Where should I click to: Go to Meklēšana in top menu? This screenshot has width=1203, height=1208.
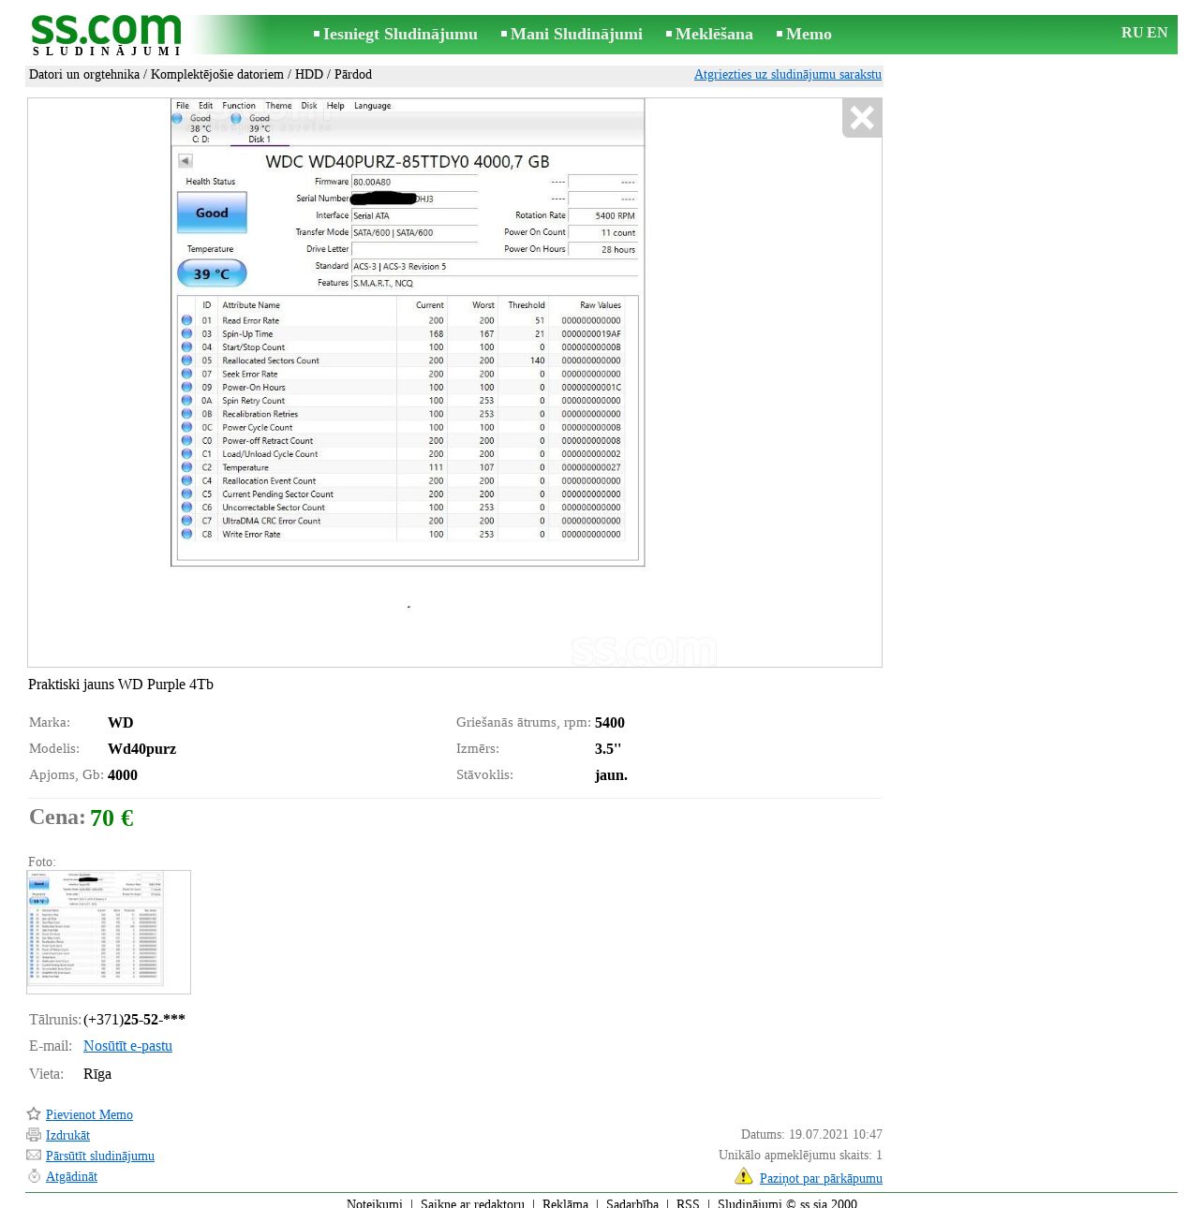coord(714,34)
